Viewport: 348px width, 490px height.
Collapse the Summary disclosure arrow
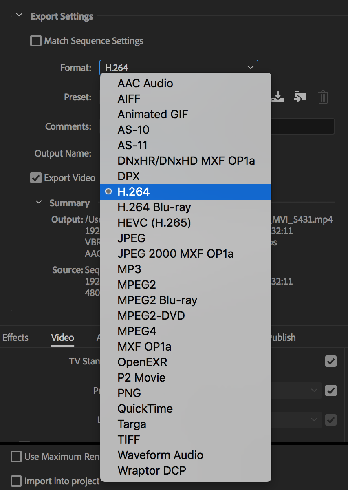click(39, 203)
